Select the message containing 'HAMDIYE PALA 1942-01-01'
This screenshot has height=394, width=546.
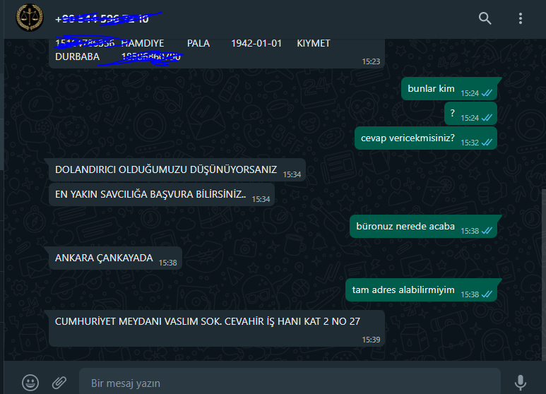(x=217, y=53)
